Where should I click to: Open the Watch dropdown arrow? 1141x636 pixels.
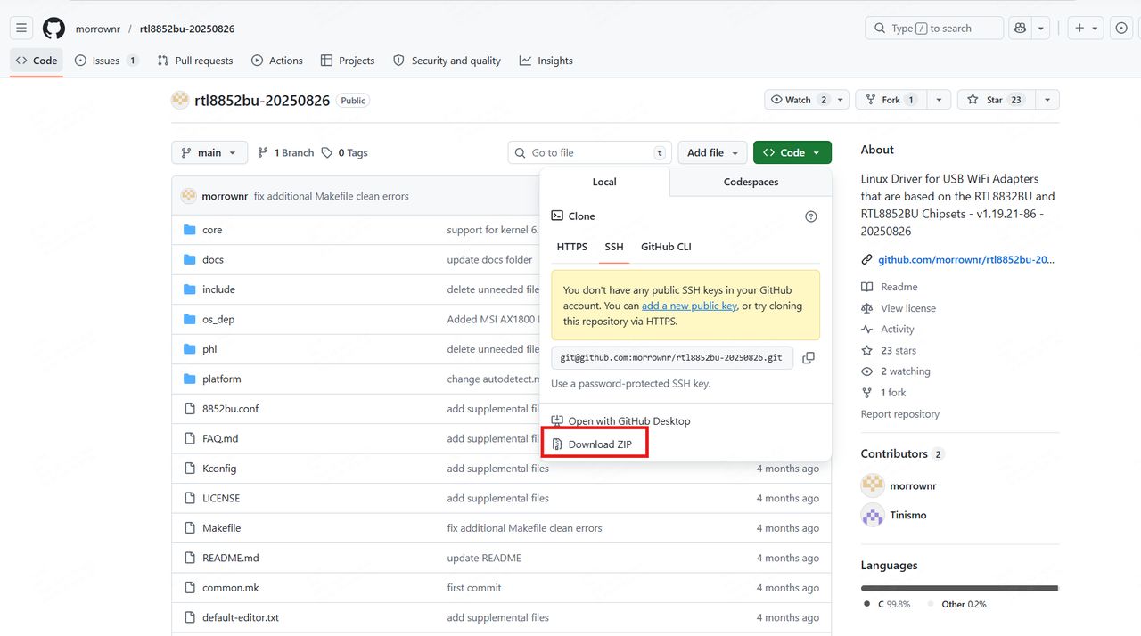coord(841,100)
